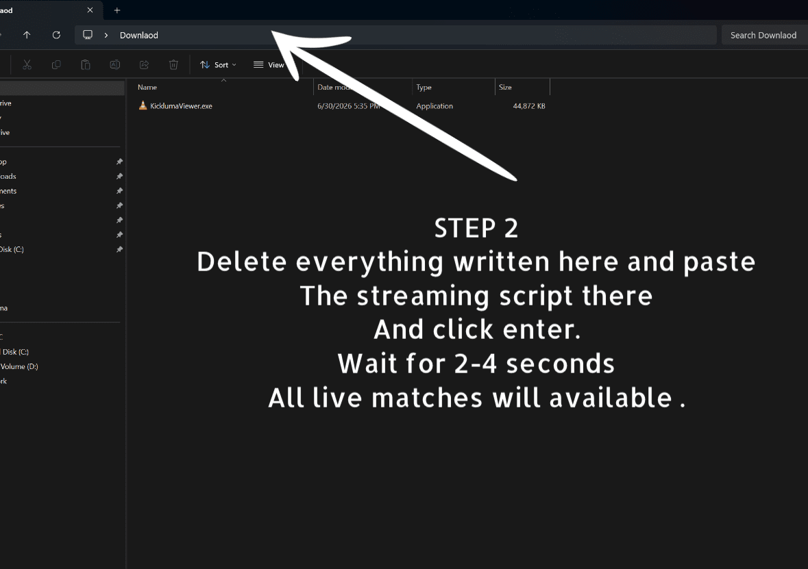Expand breadcrumb chevron before Download
This screenshot has height=569, width=808.
106,35
